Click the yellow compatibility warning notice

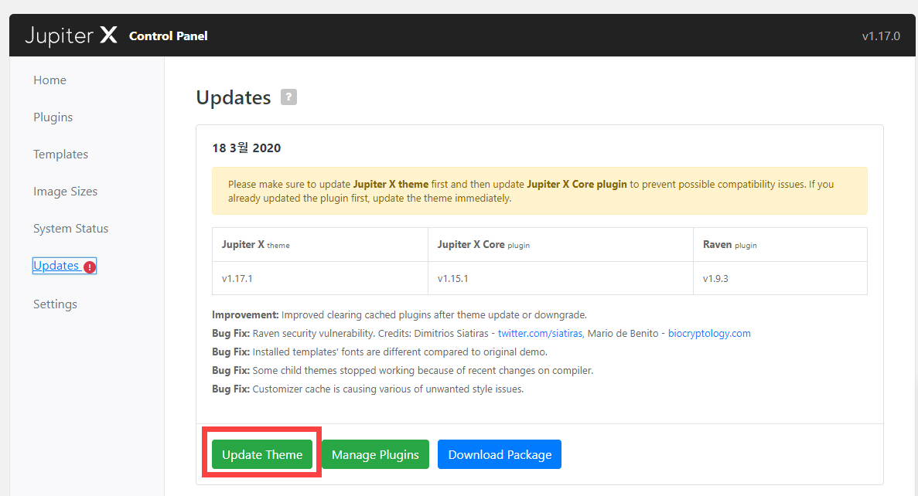click(540, 192)
